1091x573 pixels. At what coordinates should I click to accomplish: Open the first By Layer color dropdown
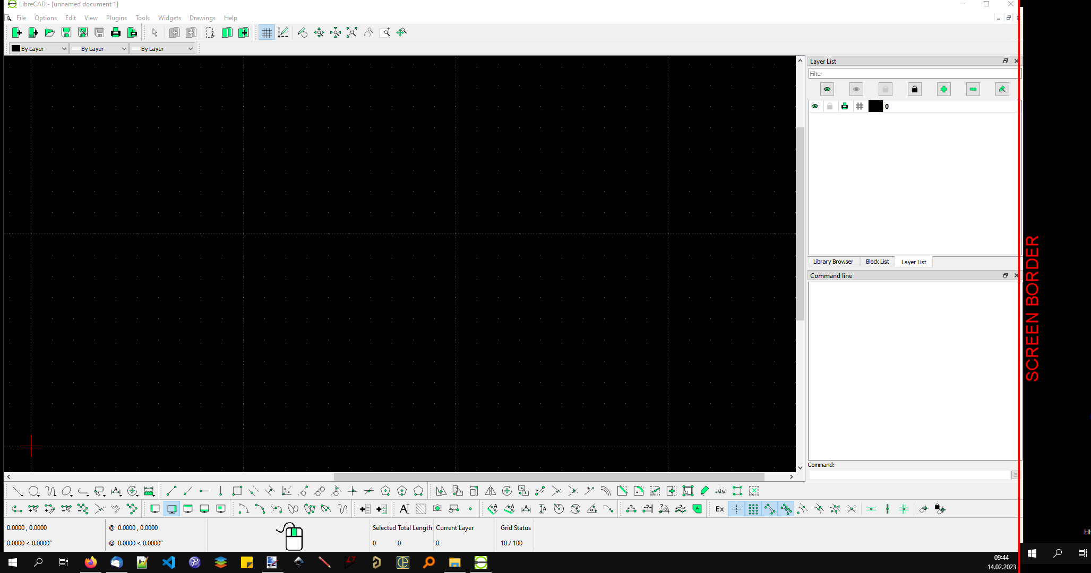[x=37, y=48]
